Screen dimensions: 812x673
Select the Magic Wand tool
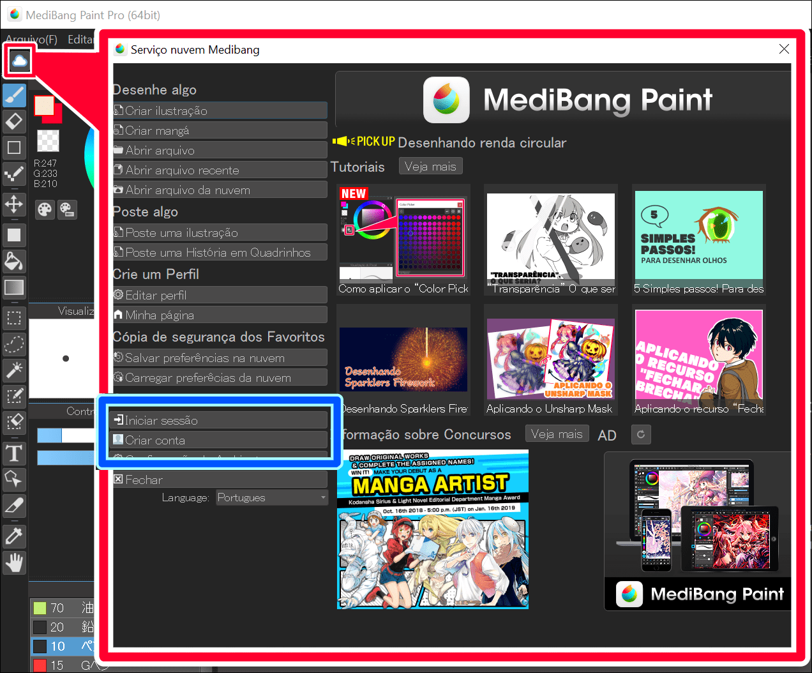[14, 370]
